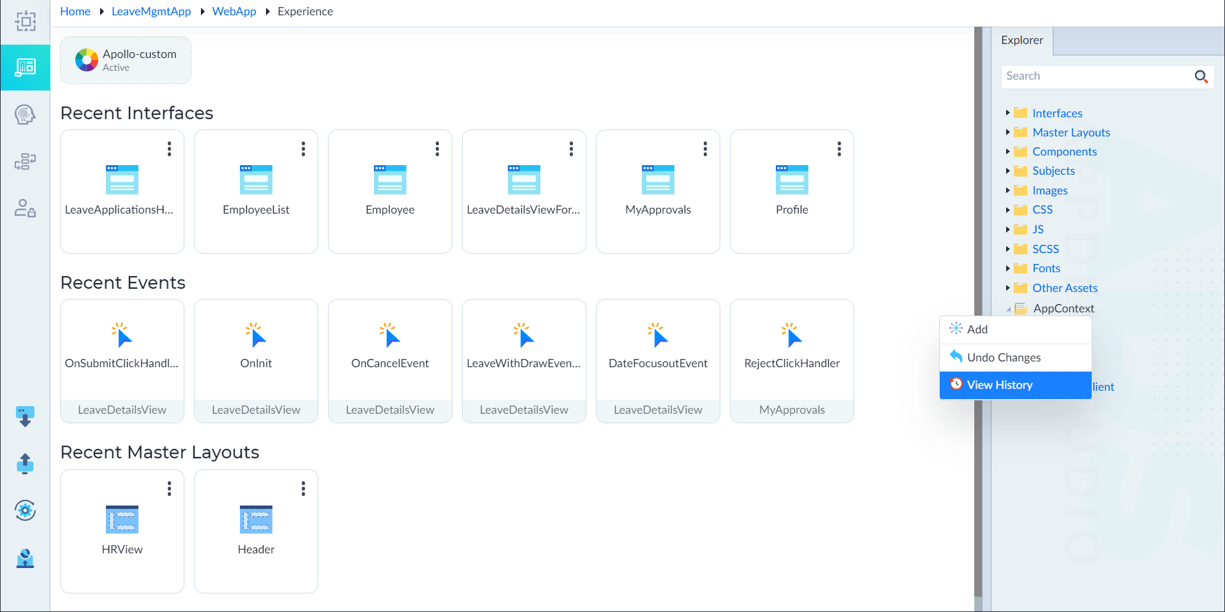The width and height of the screenshot is (1225, 612).
Task: Switch to the Explorer tab
Action: tap(1022, 40)
